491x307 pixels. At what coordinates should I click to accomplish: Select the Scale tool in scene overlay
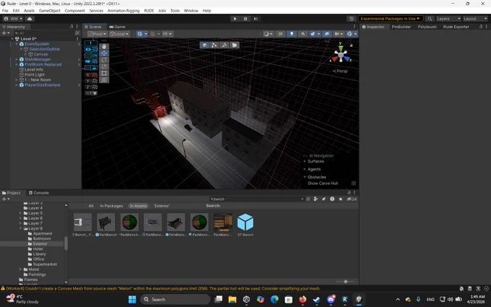(x=104, y=66)
